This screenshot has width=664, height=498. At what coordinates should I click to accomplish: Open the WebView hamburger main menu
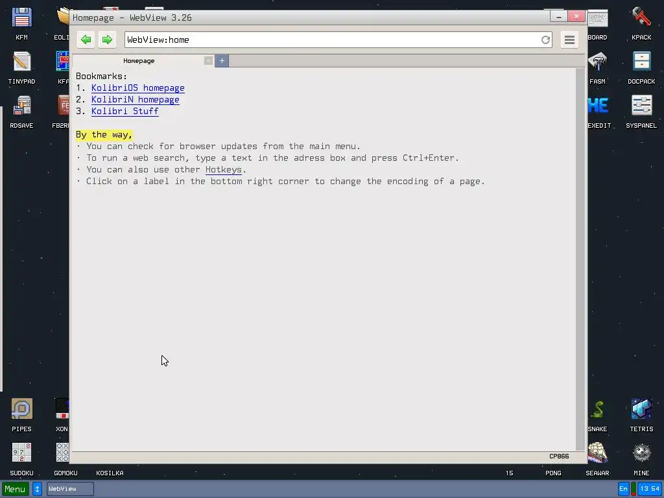(569, 40)
